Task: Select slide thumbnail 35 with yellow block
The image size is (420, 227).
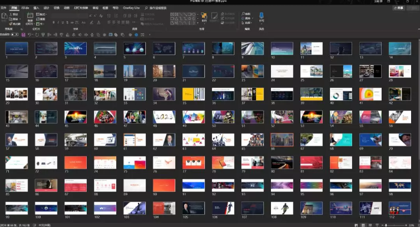Action: 194,94
